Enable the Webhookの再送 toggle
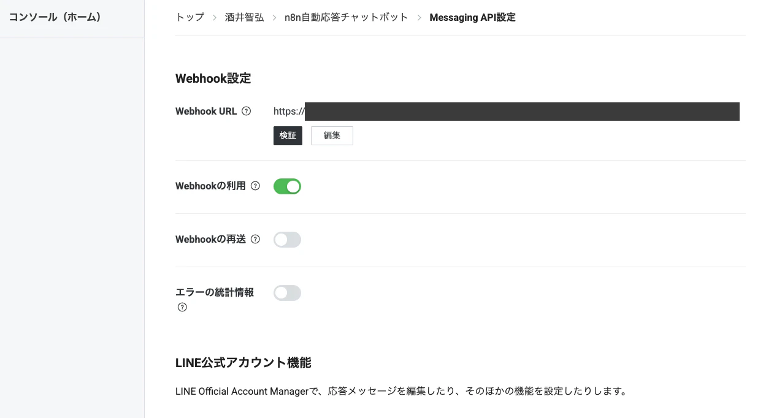This screenshot has width=766, height=418. tap(287, 239)
